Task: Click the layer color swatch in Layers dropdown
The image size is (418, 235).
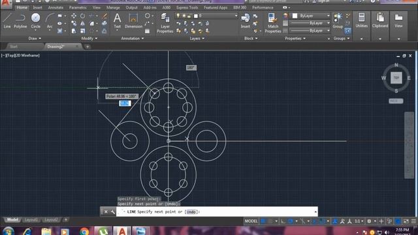Action: tap(196, 16)
